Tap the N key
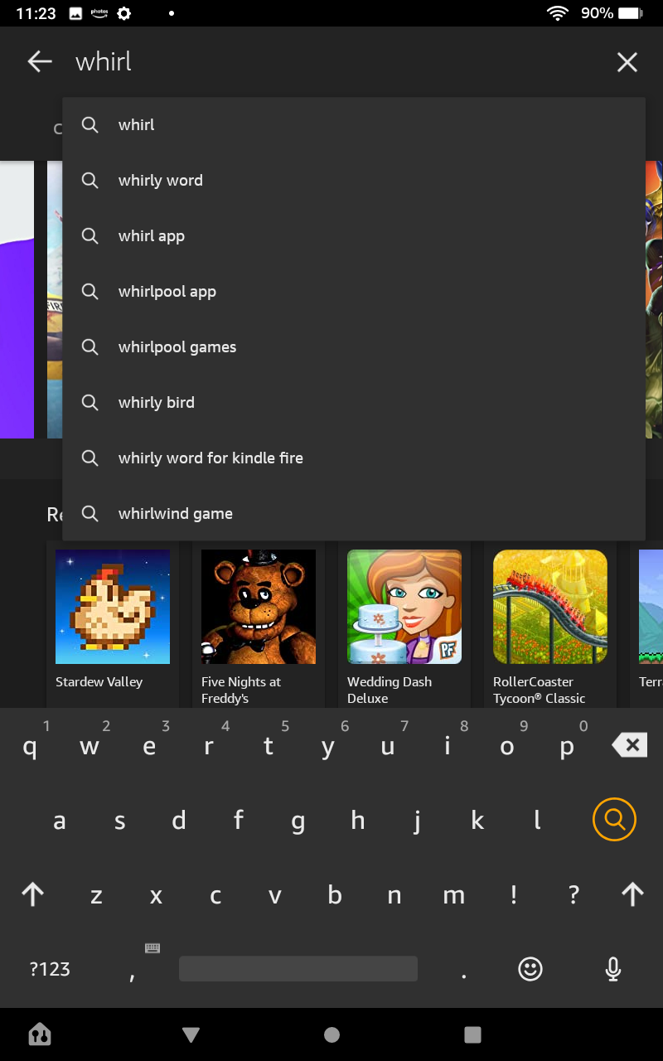The width and height of the screenshot is (663, 1061). point(394,894)
